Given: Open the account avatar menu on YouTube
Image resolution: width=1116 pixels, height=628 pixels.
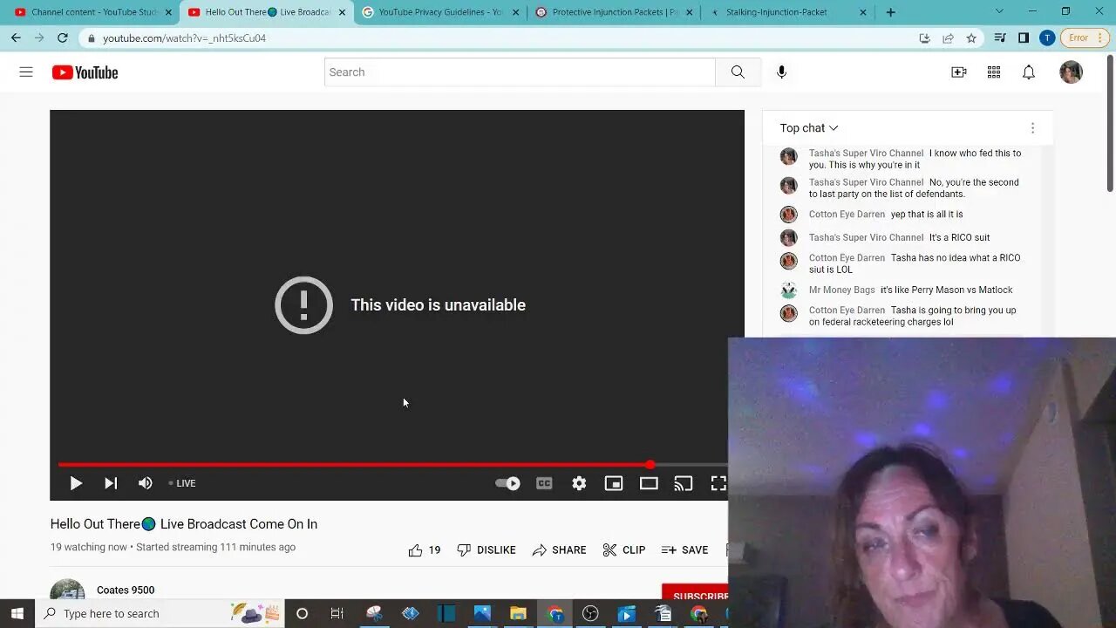Looking at the screenshot, I should pos(1071,72).
